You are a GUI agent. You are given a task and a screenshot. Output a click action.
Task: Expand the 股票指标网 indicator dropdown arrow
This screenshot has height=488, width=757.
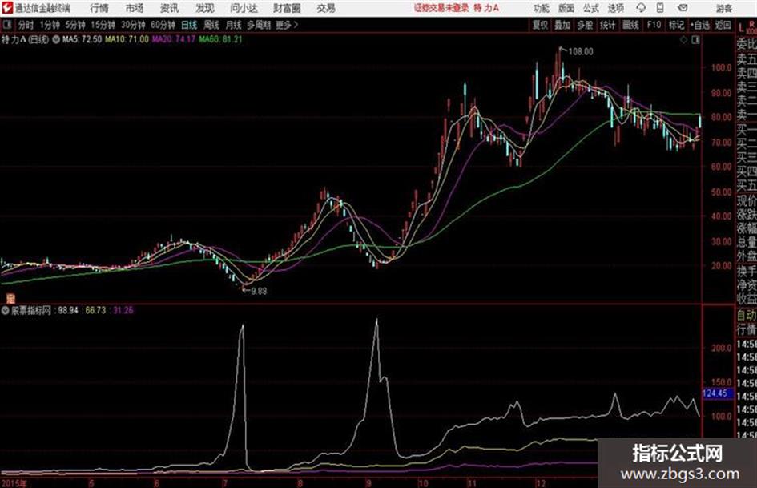[6, 310]
